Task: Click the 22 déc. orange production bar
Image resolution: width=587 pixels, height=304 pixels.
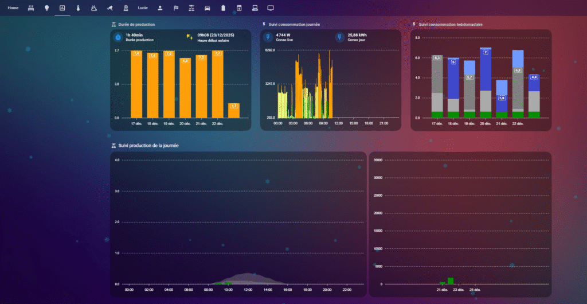Action: coord(217,85)
